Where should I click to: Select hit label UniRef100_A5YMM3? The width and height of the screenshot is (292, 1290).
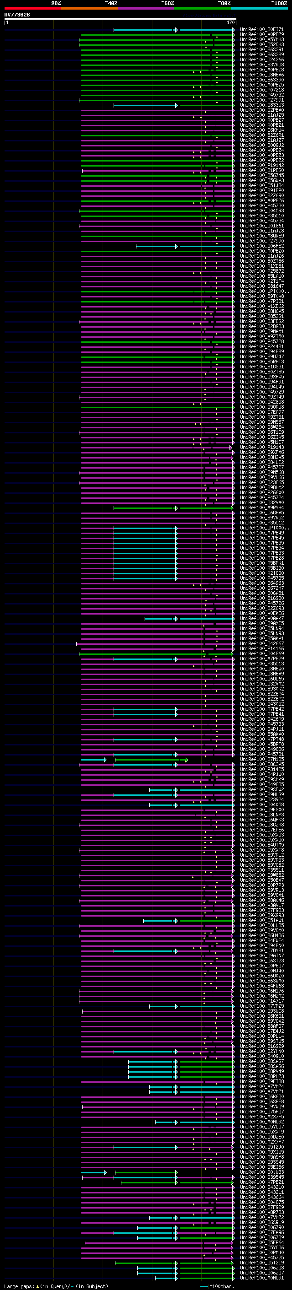coord(261,40)
